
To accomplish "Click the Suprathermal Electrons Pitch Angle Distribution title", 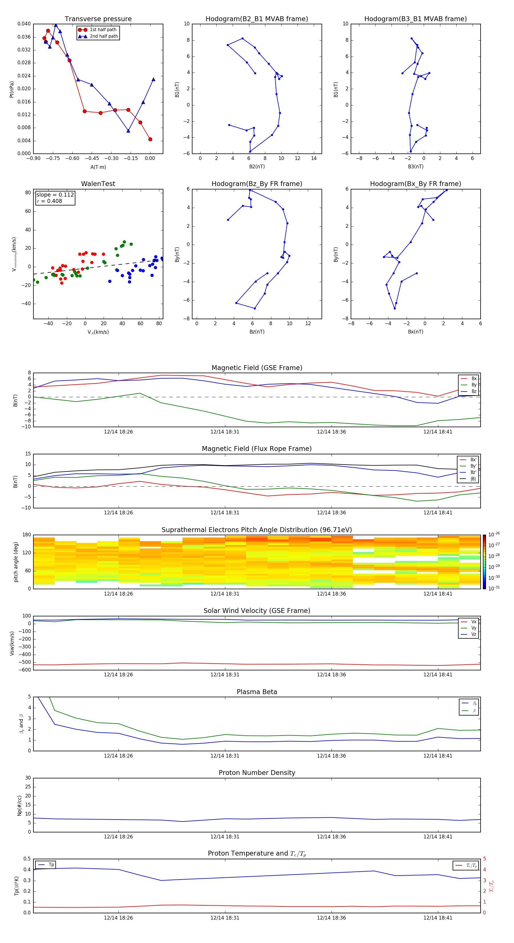I will tap(257, 530).
